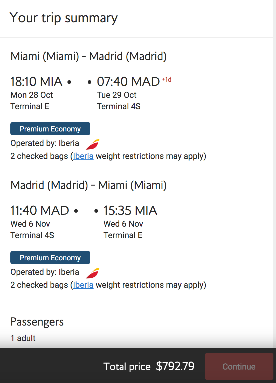Select return Premium Economy badge

50,257
